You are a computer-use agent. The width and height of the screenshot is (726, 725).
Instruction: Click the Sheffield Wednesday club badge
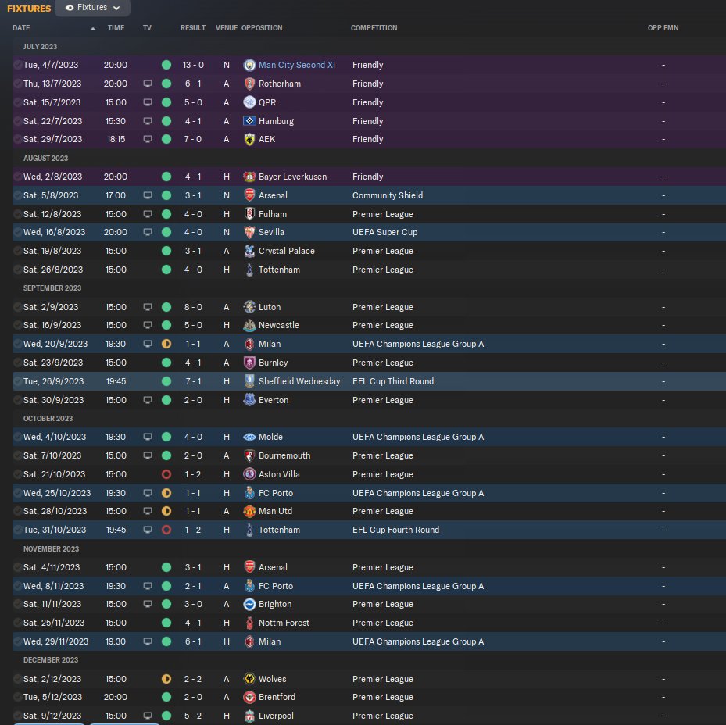point(249,381)
